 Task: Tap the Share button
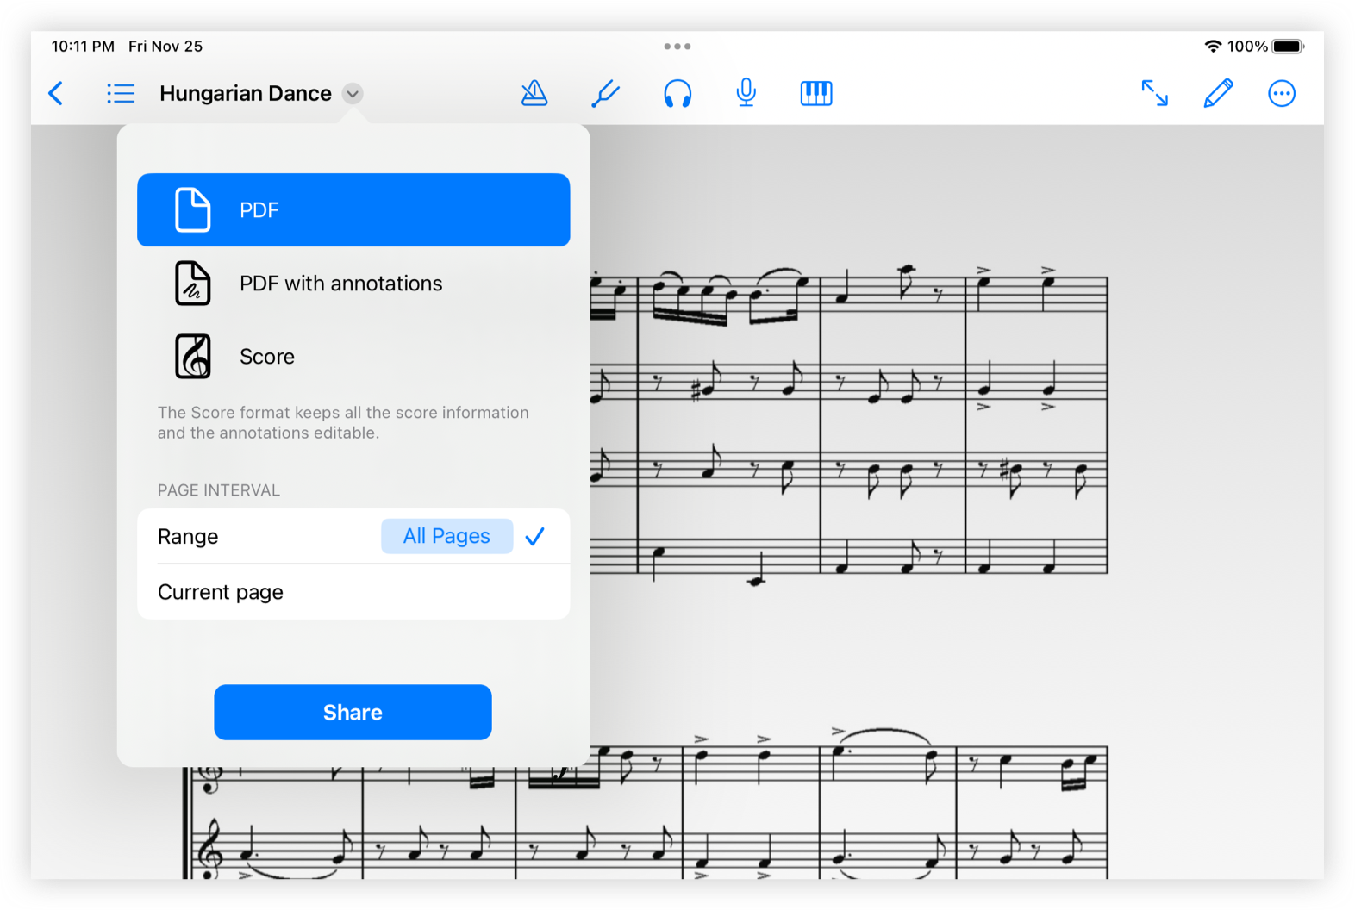[x=353, y=713]
